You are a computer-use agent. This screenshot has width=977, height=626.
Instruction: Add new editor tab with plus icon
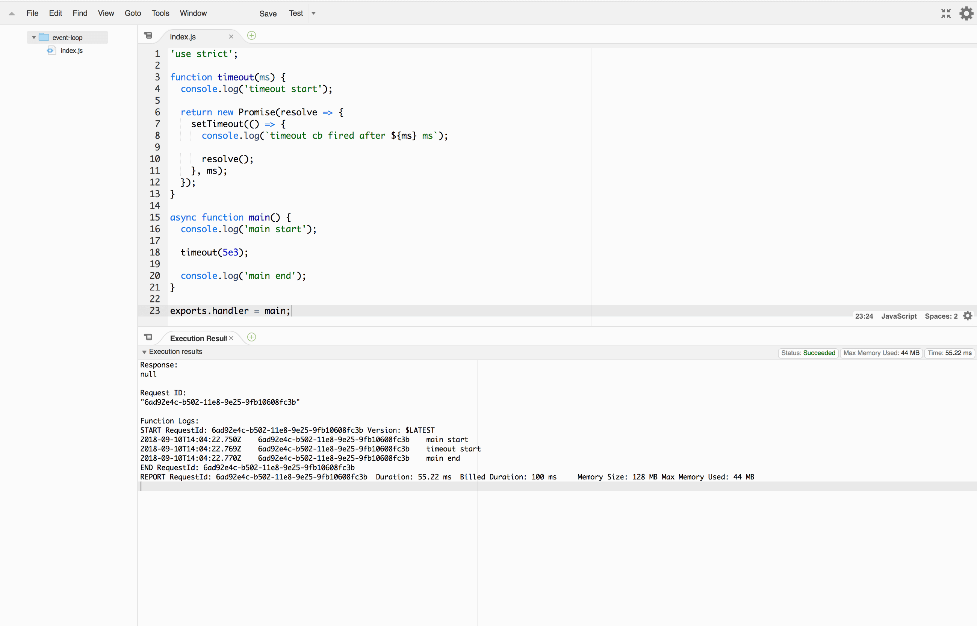tap(251, 36)
